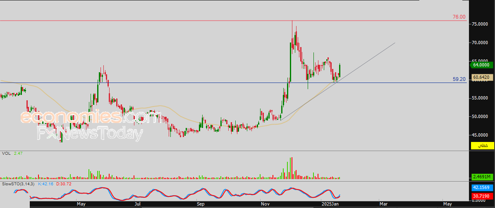Click the green 2.4691M volume tag
Image resolution: width=495 pixels, height=208 pixels.
click(x=482, y=177)
